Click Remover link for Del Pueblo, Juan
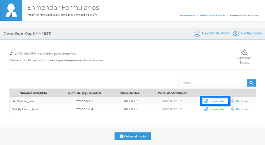 pos(243,101)
